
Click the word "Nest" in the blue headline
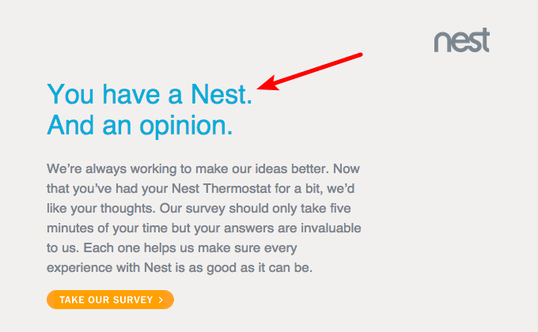221,94
